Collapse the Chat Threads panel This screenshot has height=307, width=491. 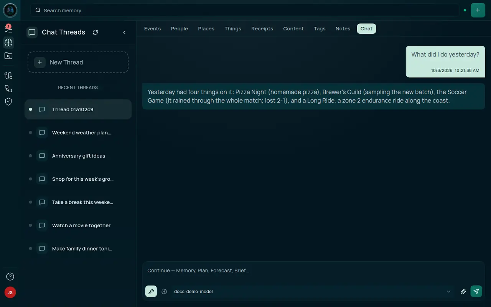click(x=124, y=32)
